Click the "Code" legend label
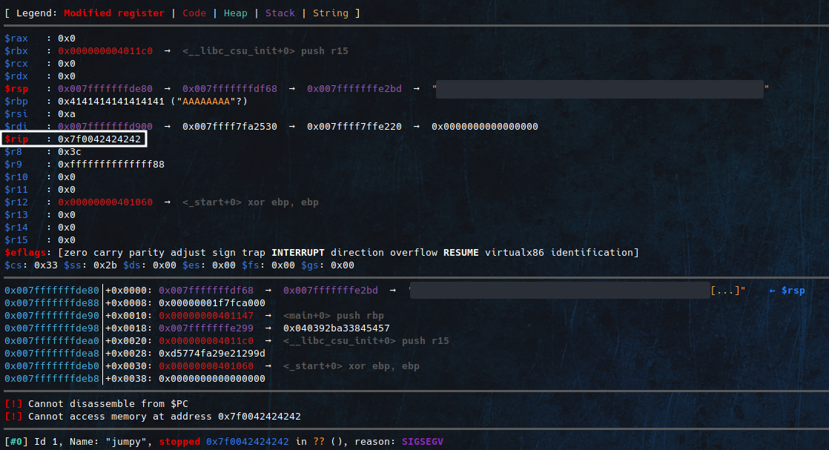 tap(194, 13)
